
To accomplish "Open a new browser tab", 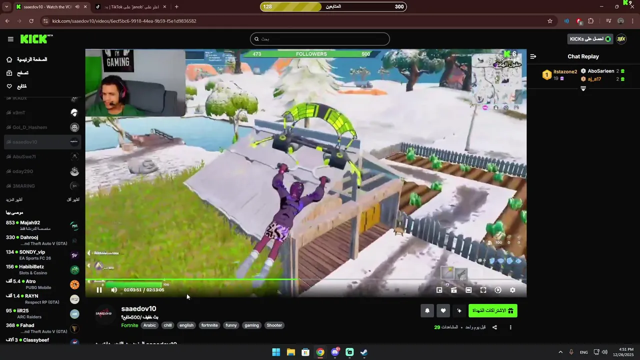I will 176,6.
